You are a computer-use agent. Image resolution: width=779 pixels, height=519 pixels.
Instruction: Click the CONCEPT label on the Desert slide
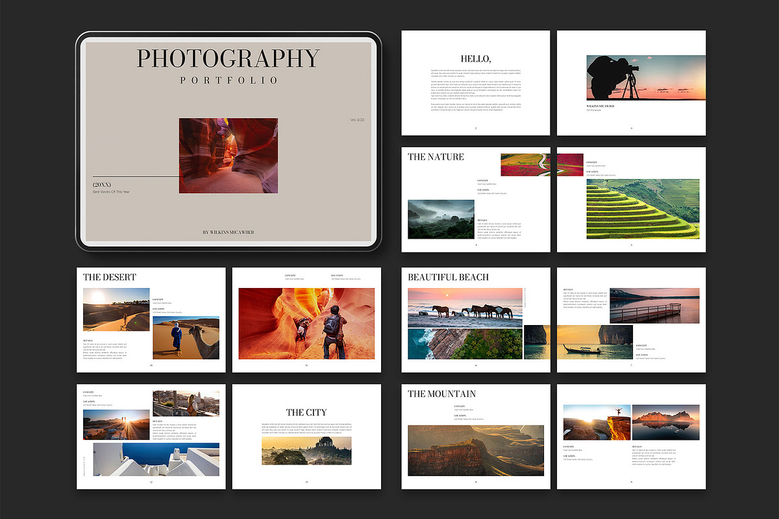[158, 299]
